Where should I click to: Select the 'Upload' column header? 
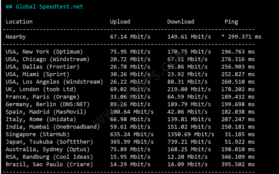120,22
